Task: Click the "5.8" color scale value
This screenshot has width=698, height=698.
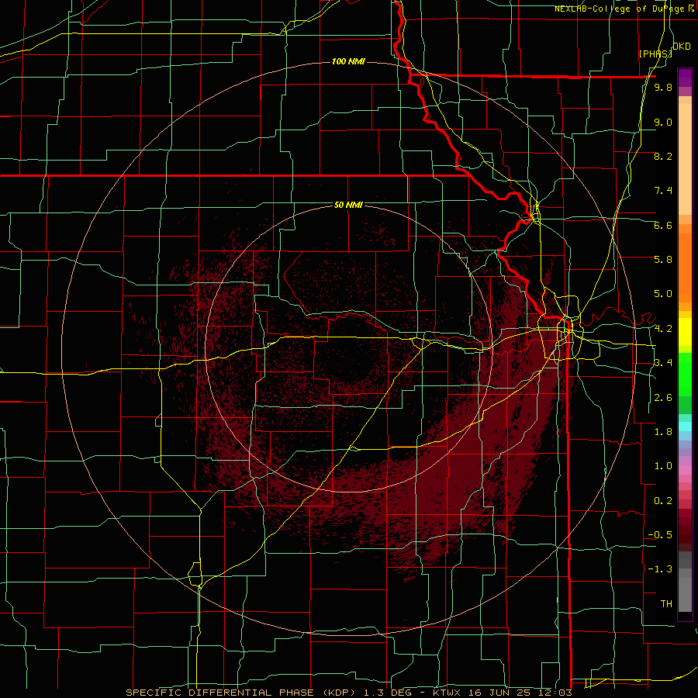Action: (x=663, y=260)
